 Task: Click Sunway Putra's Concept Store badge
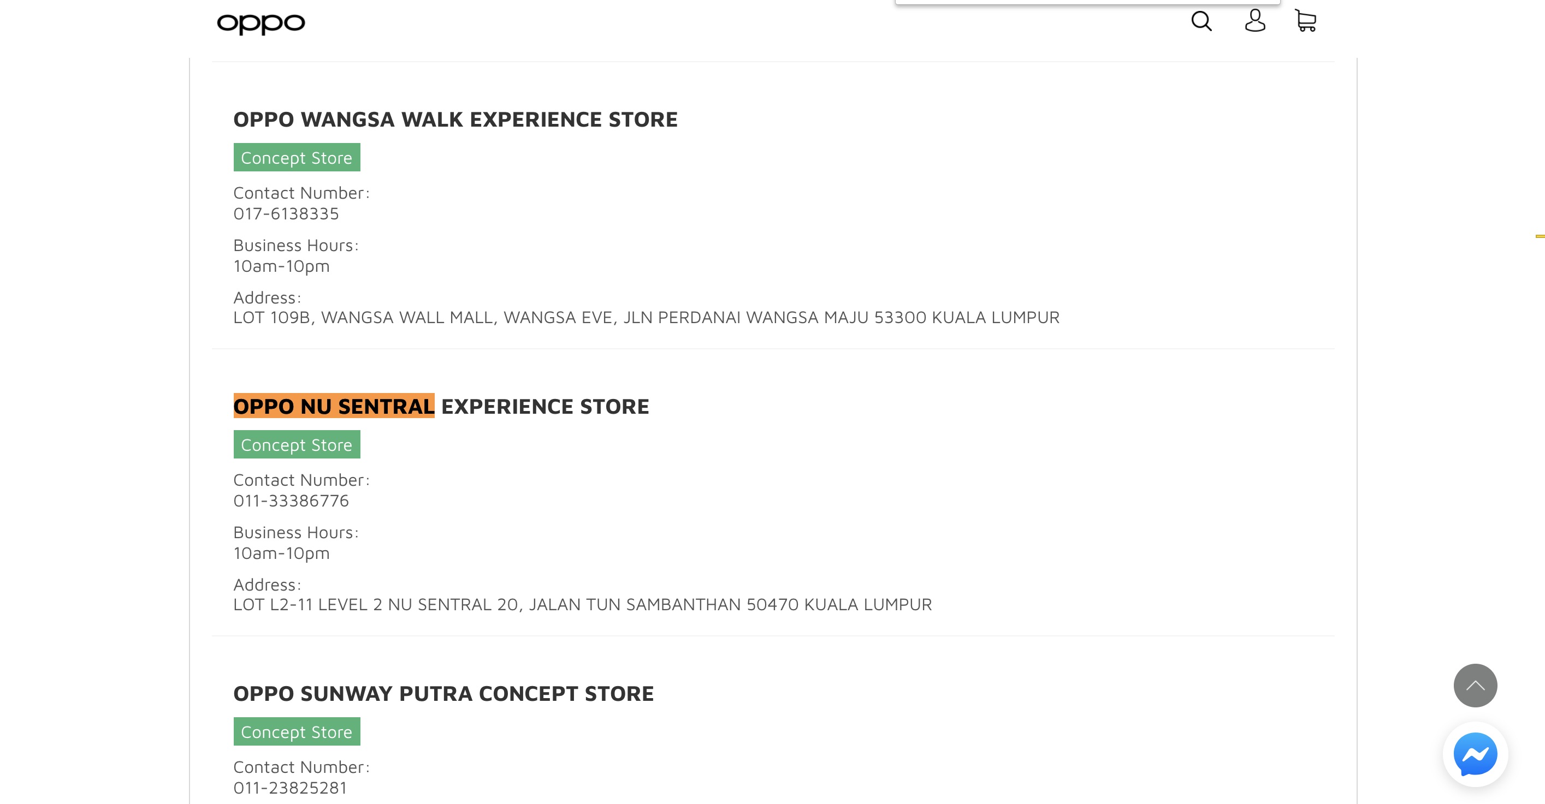point(297,732)
